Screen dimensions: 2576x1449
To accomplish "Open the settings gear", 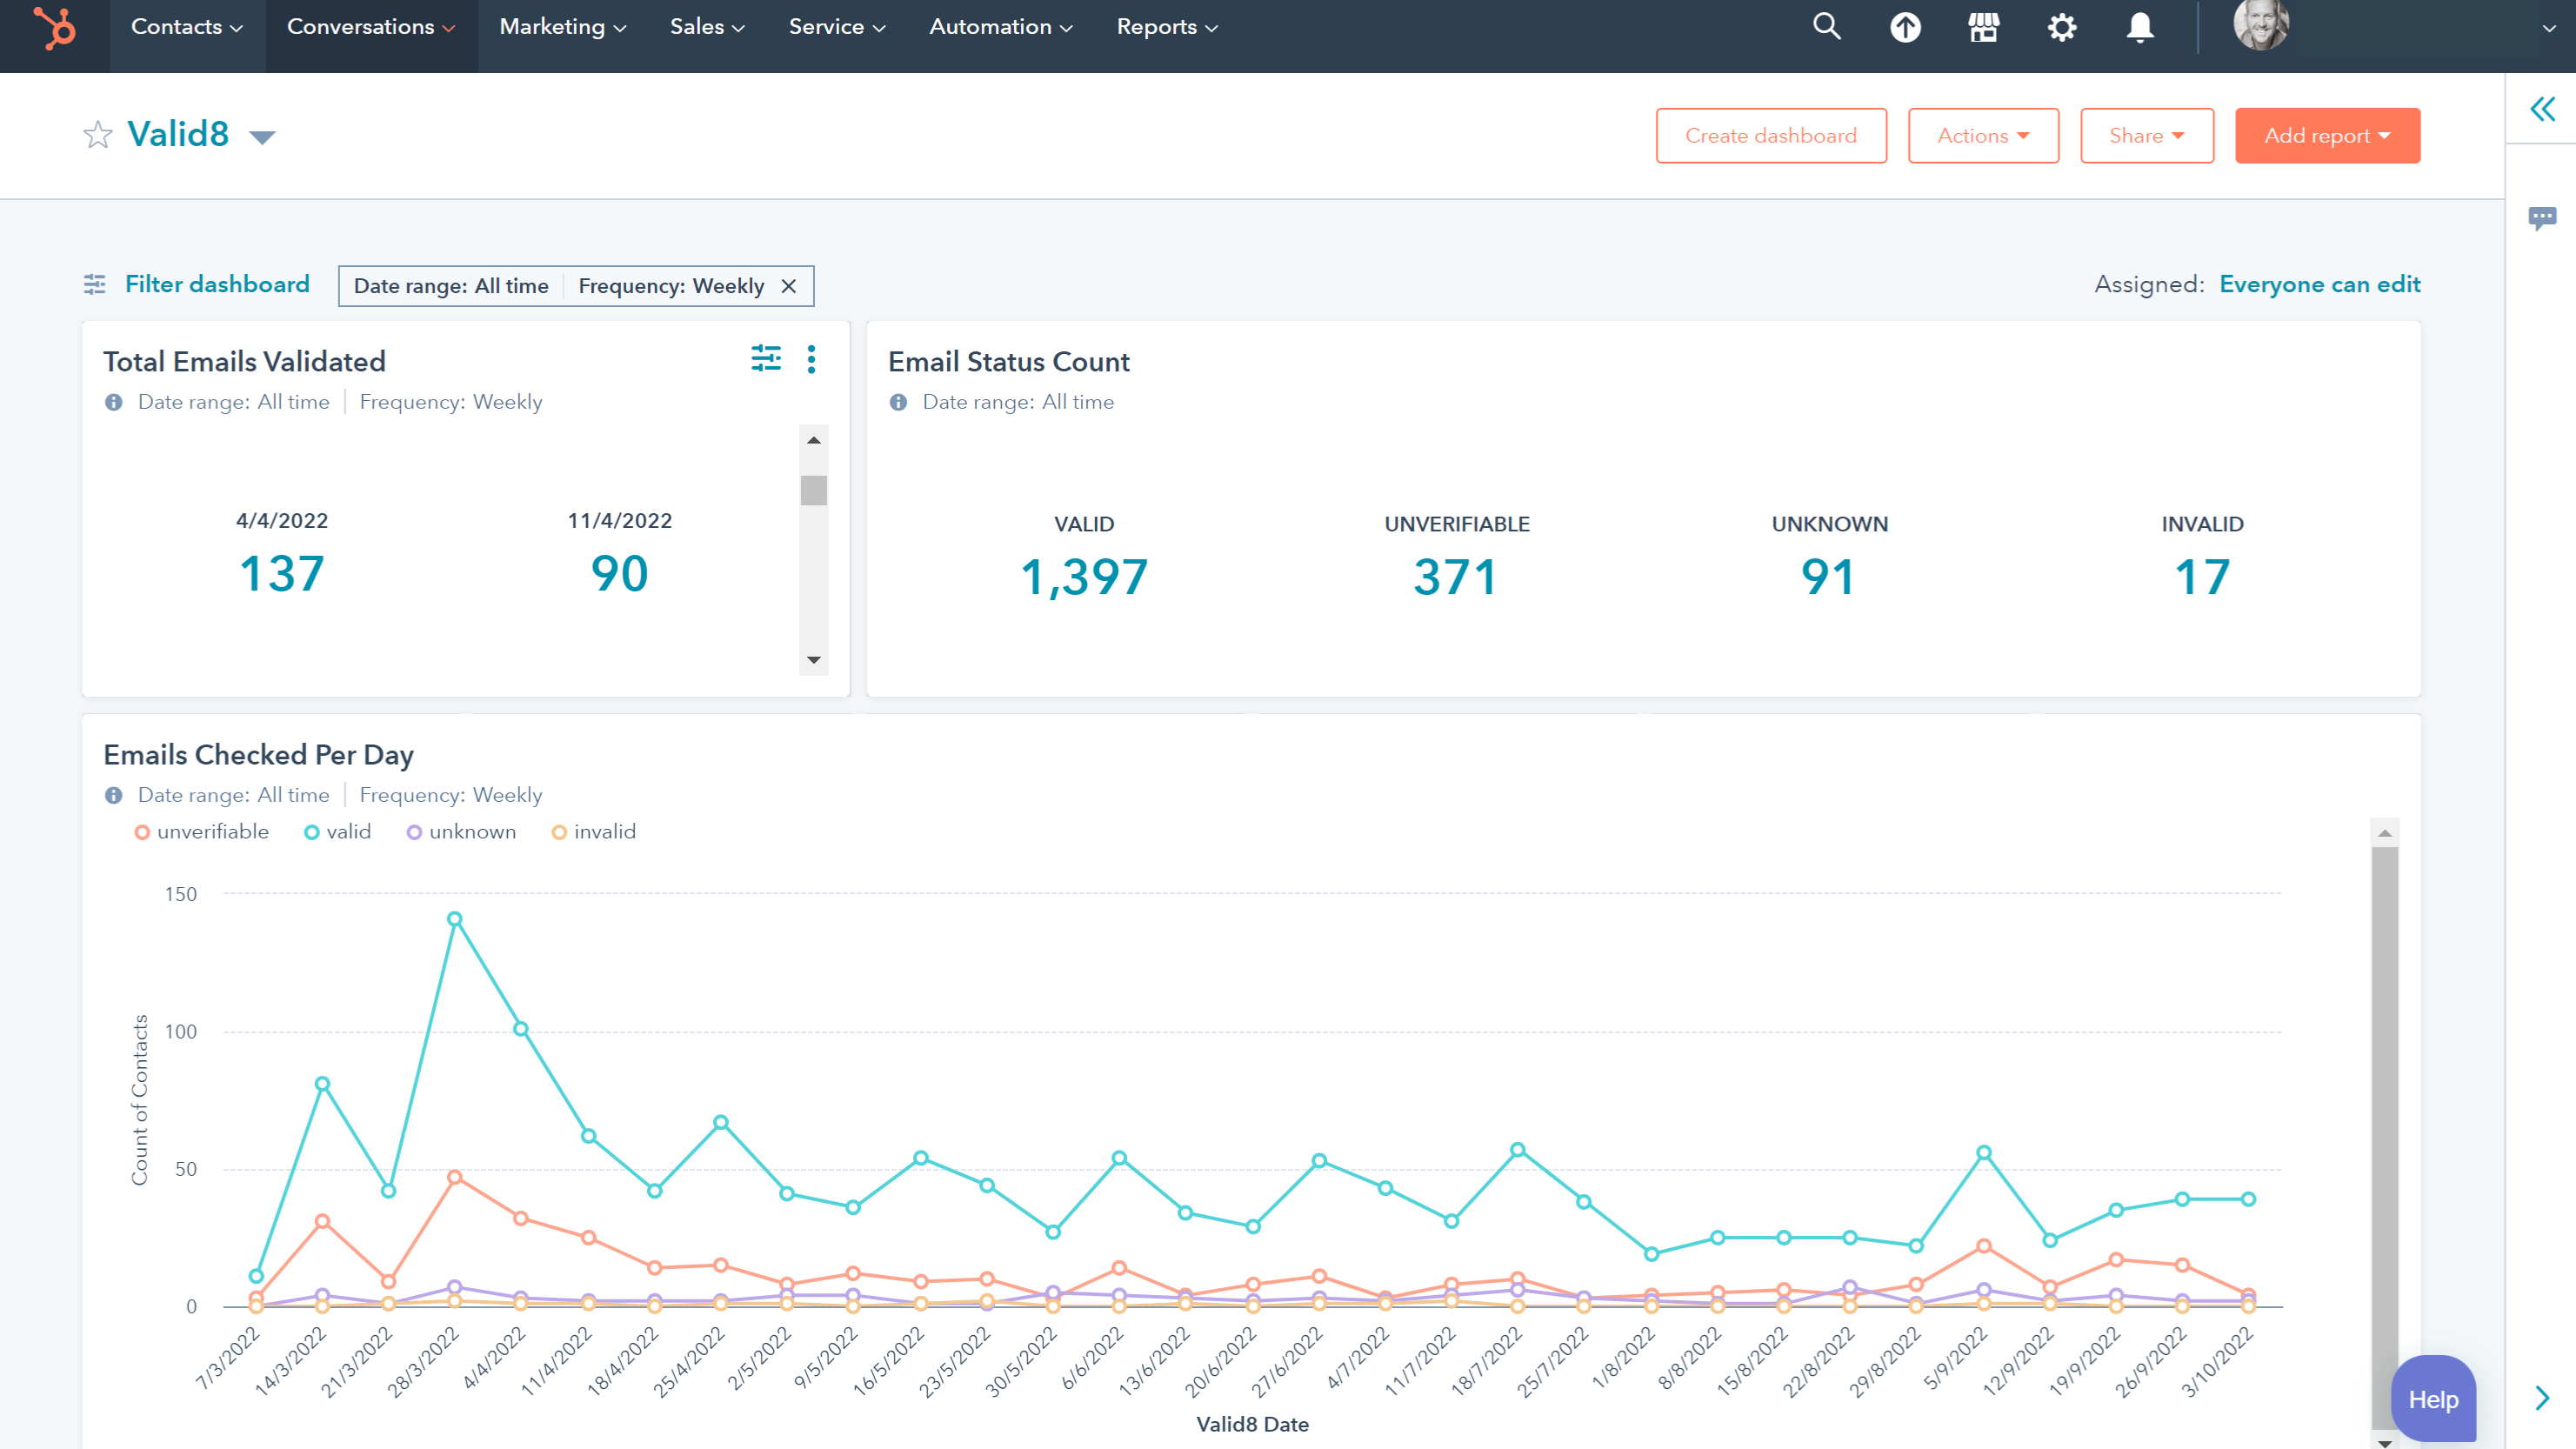I will point(2062,27).
